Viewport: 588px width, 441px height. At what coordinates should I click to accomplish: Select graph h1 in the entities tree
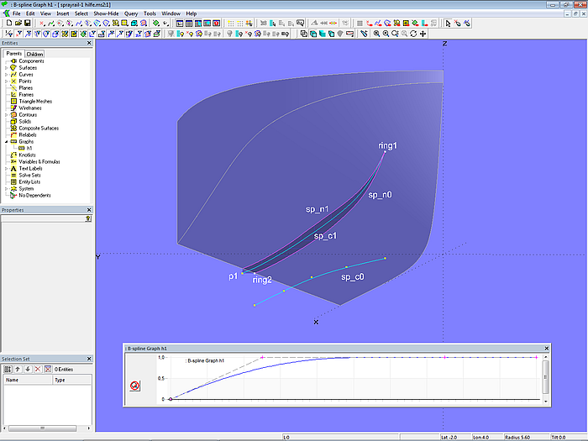(x=29, y=149)
